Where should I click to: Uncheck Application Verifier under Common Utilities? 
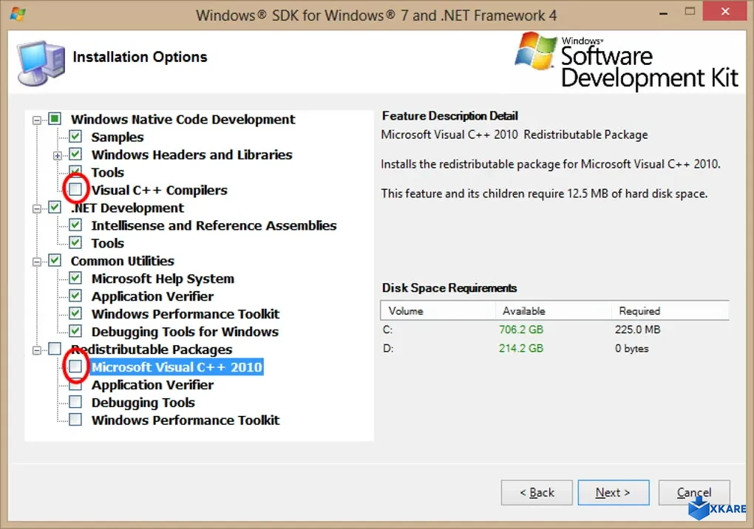(x=75, y=296)
